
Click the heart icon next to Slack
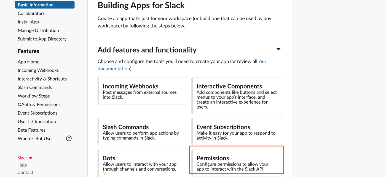point(31,157)
